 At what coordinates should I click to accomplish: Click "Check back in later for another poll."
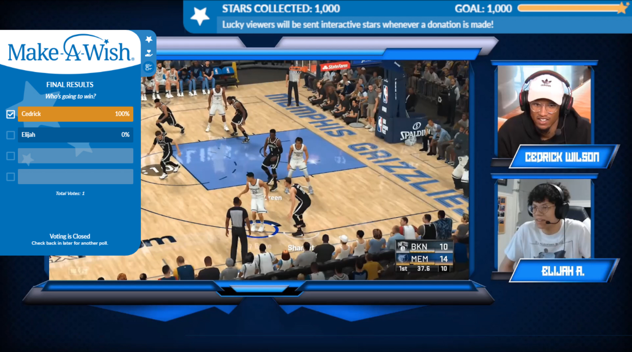pyautogui.click(x=70, y=243)
